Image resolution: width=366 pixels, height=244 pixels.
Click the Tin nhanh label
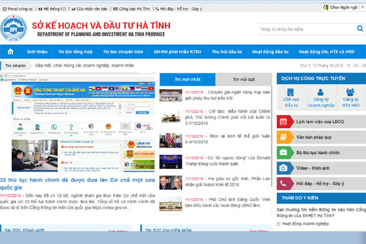tap(15, 66)
